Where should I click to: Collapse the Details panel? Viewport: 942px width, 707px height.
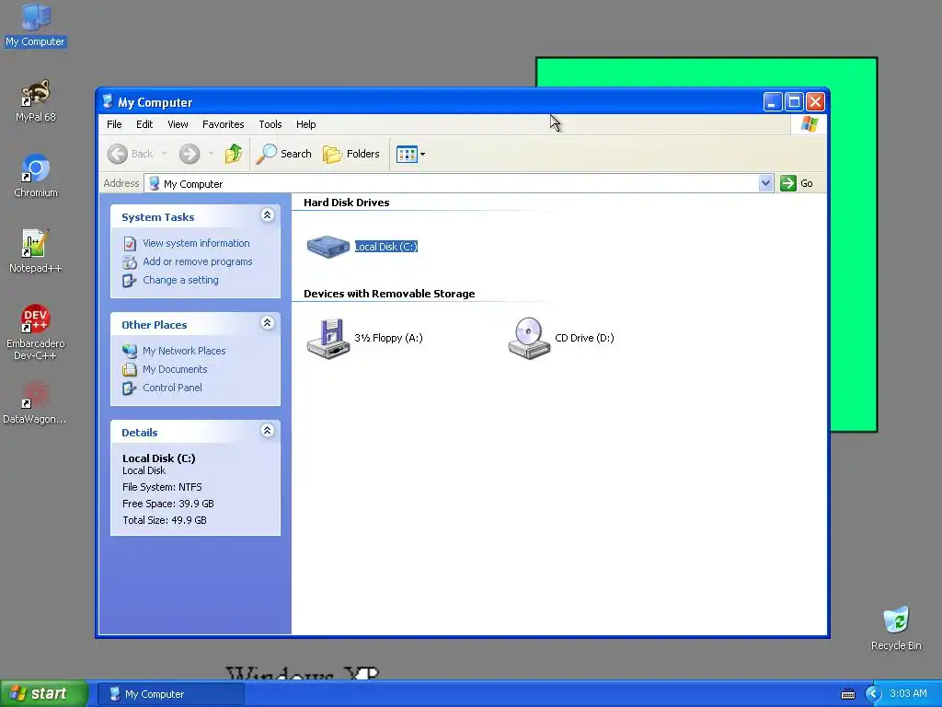[268, 431]
